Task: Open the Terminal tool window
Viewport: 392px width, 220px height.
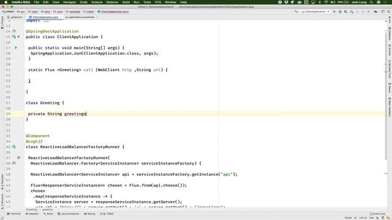Action: point(13,214)
